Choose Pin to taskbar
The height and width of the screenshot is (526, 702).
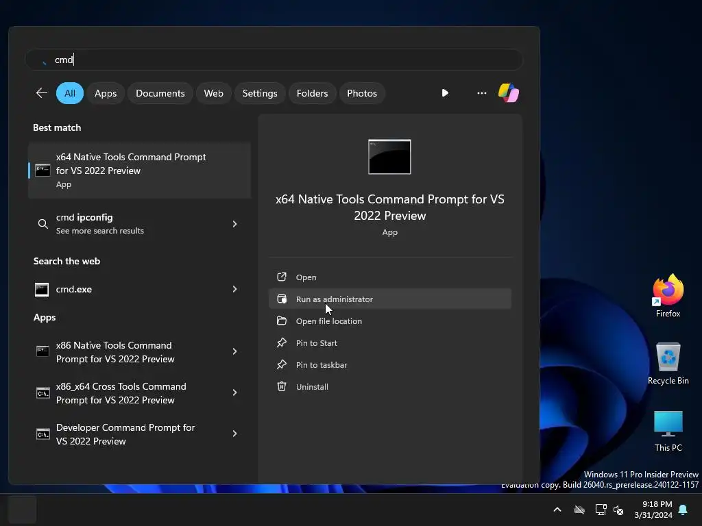[x=390, y=365]
